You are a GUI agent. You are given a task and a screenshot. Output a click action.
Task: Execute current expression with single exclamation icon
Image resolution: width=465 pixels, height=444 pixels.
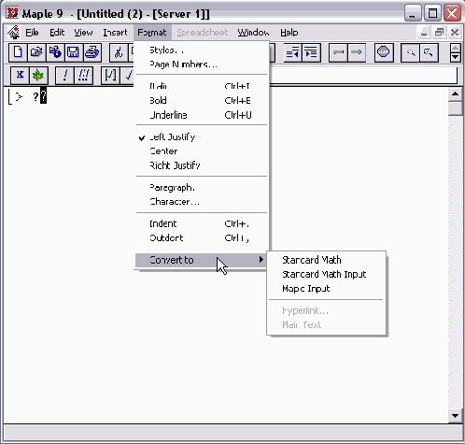point(65,75)
